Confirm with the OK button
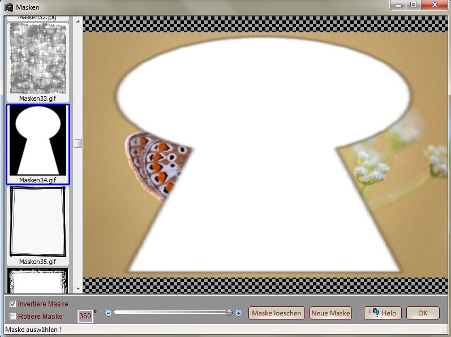The height and width of the screenshot is (337, 451). pyautogui.click(x=423, y=313)
